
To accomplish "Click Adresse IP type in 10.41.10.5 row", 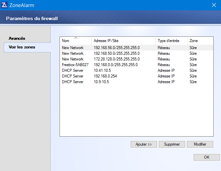I will coord(166,70).
